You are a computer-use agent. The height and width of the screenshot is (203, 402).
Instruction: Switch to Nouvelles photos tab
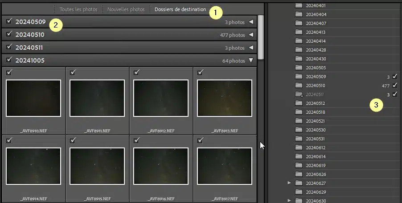tap(126, 9)
